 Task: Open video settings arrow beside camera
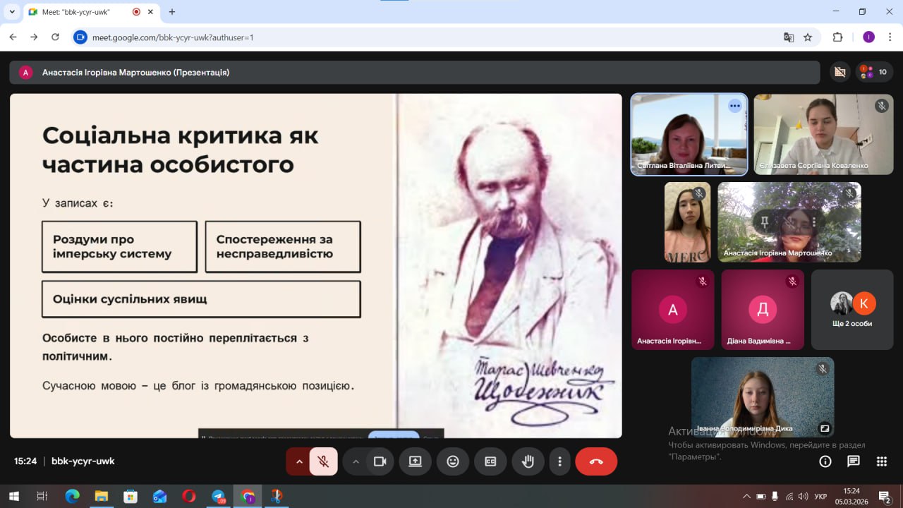(x=355, y=461)
